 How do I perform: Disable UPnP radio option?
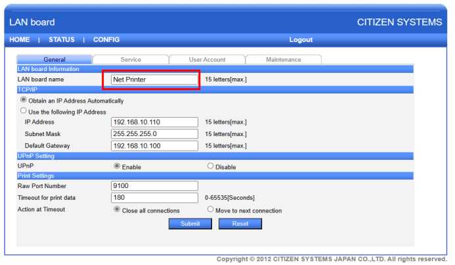211,166
